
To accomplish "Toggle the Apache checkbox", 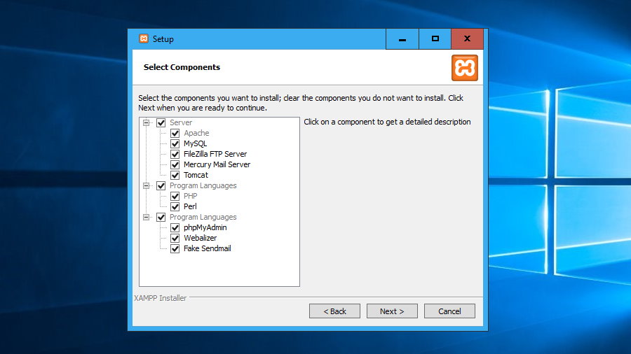I will [175, 133].
